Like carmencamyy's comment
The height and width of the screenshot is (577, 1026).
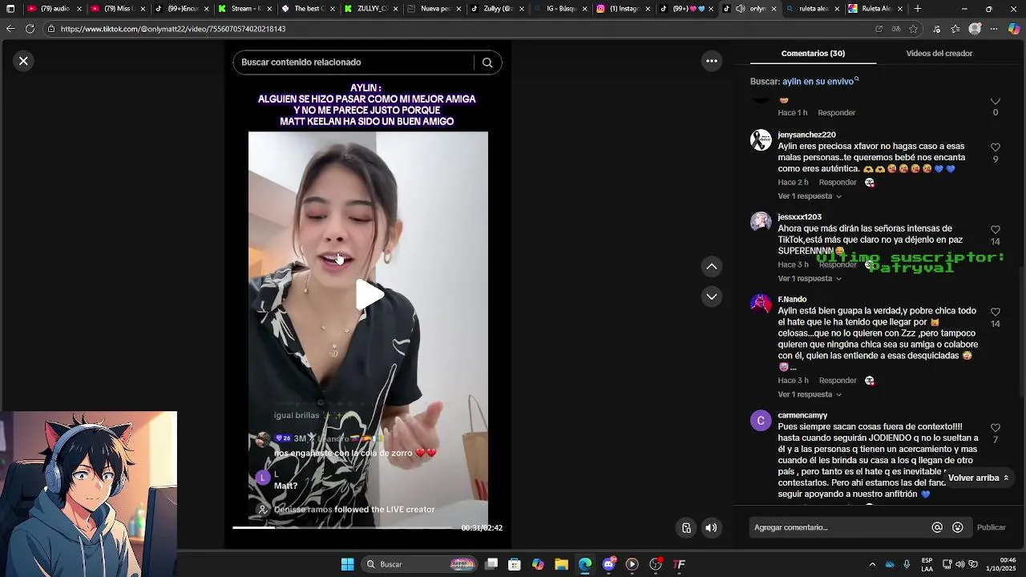click(996, 428)
